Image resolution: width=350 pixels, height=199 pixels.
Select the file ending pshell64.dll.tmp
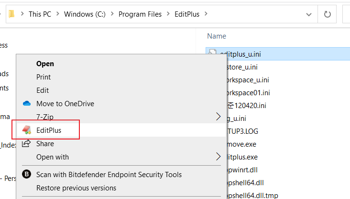pos(252,195)
